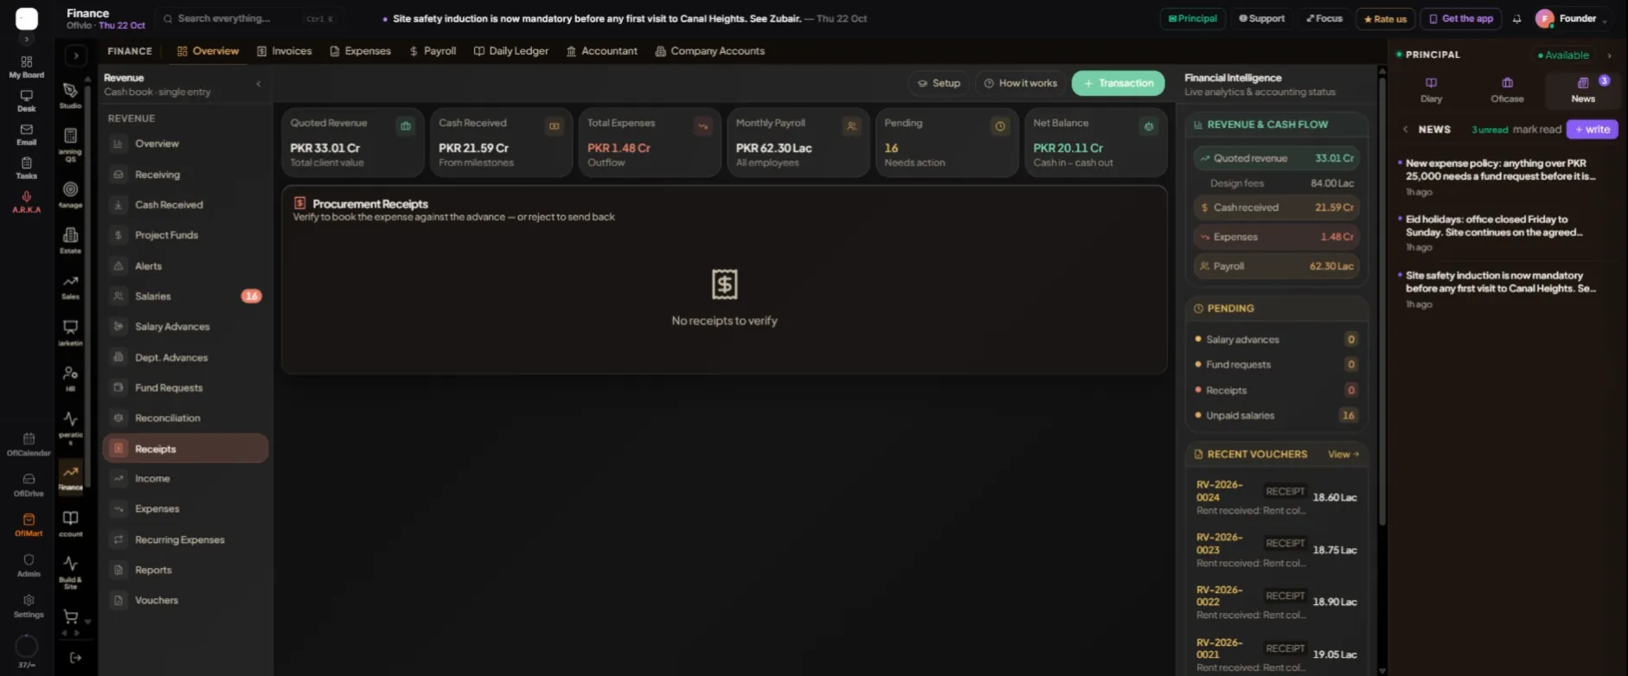Click the logout icon at sidebar bottom
The width and height of the screenshot is (1628, 676).
[x=75, y=658]
